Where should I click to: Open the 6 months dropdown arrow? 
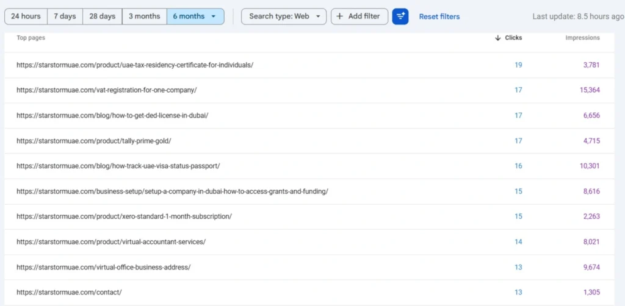point(213,16)
